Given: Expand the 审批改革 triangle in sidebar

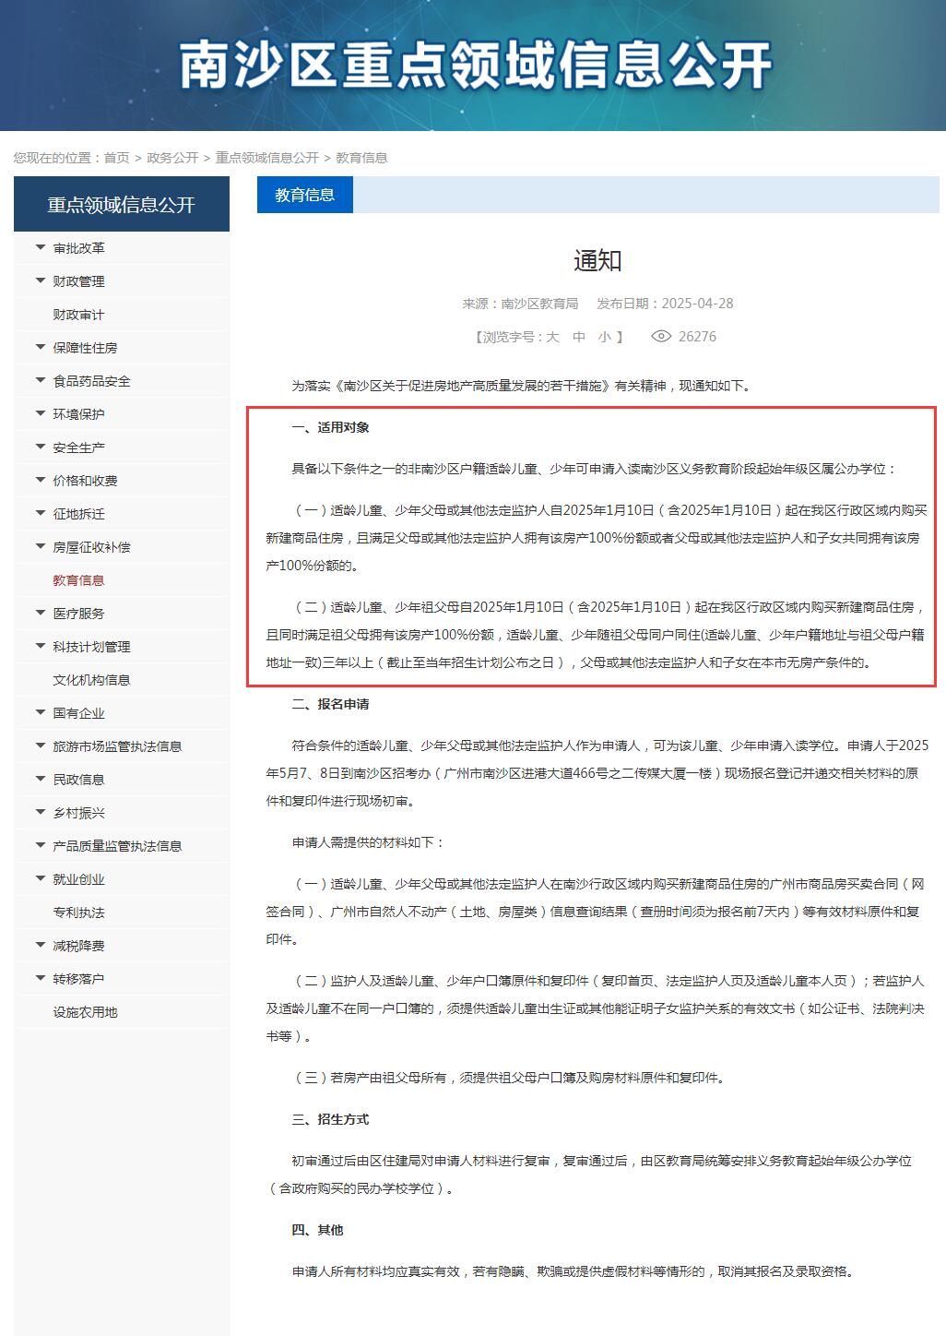Looking at the screenshot, I should 41,247.
